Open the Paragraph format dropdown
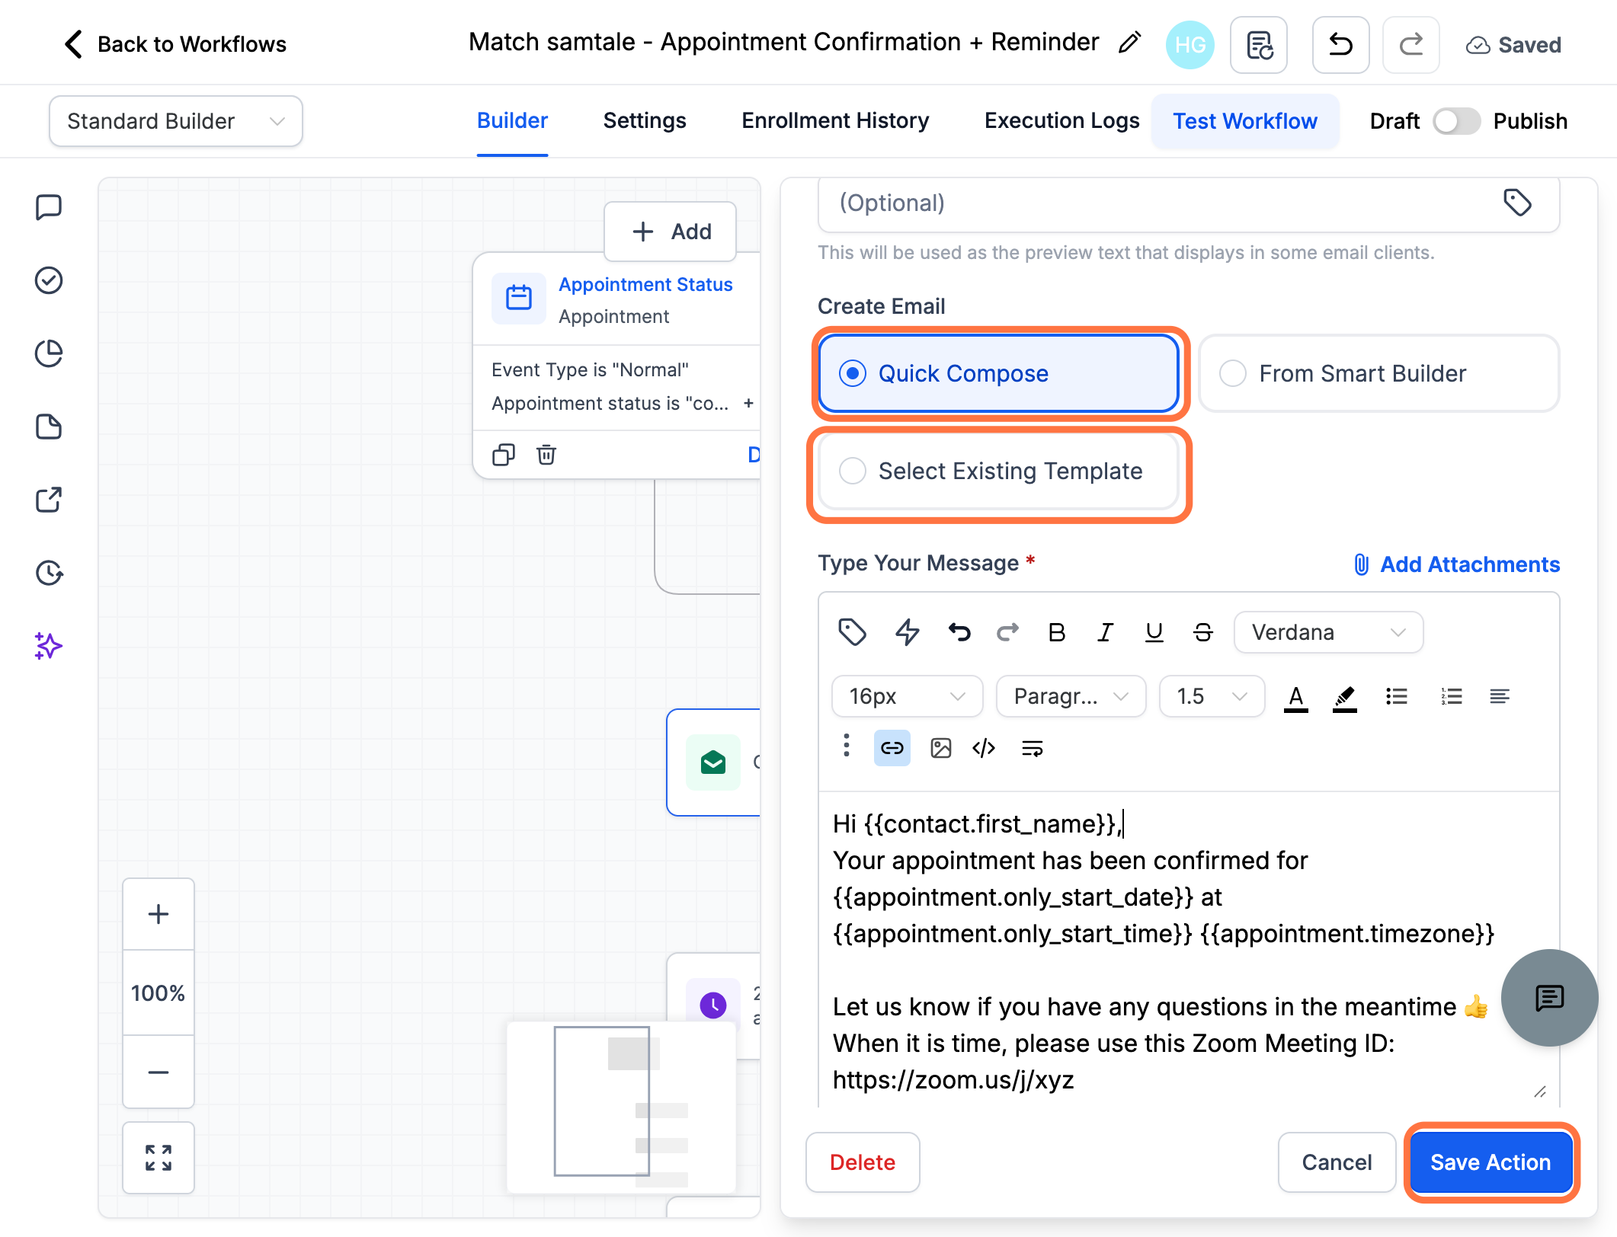This screenshot has width=1617, height=1237. pyautogui.click(x=1071, y=696)
